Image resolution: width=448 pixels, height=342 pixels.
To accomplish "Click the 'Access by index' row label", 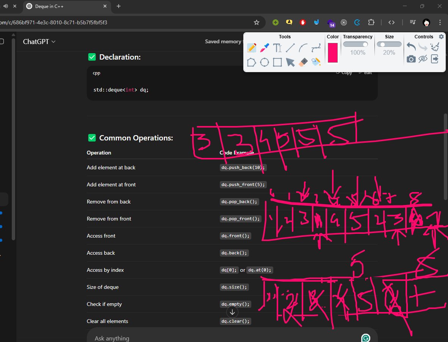I will click(105, 270).
